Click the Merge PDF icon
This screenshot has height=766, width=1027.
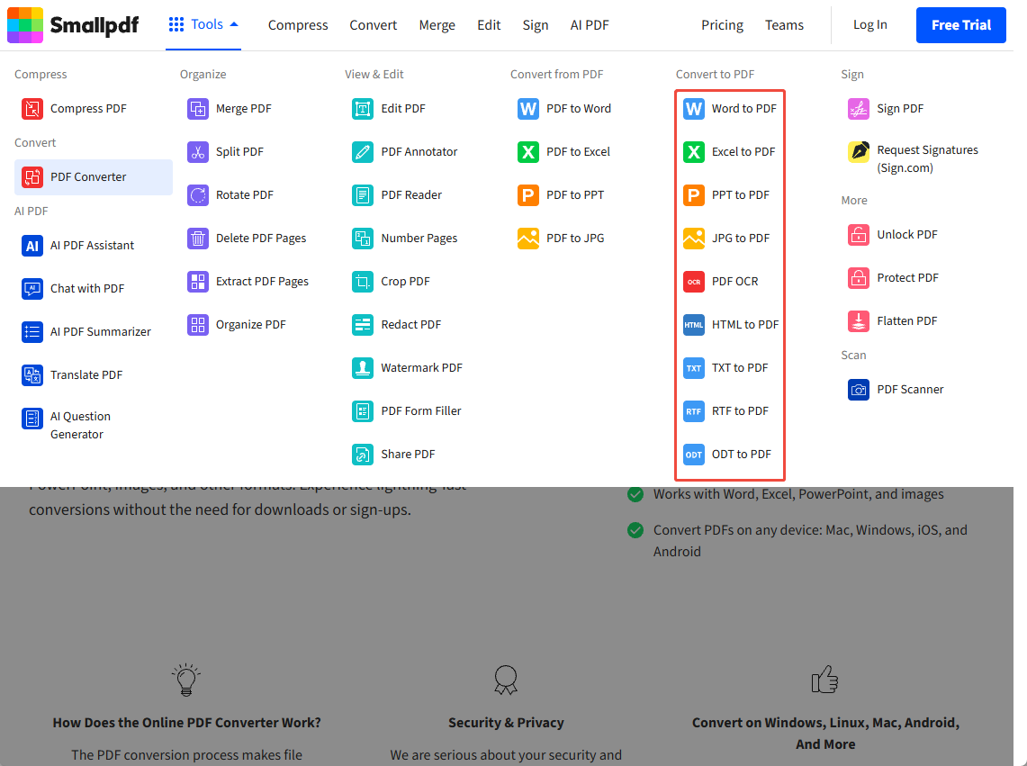point(198,109)
